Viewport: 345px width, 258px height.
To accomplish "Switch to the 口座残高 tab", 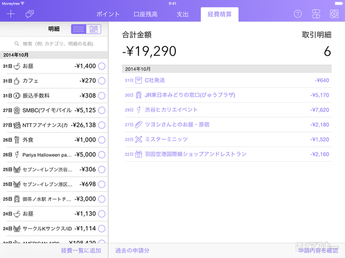I will pyautogui.click(x=145, y=14).
